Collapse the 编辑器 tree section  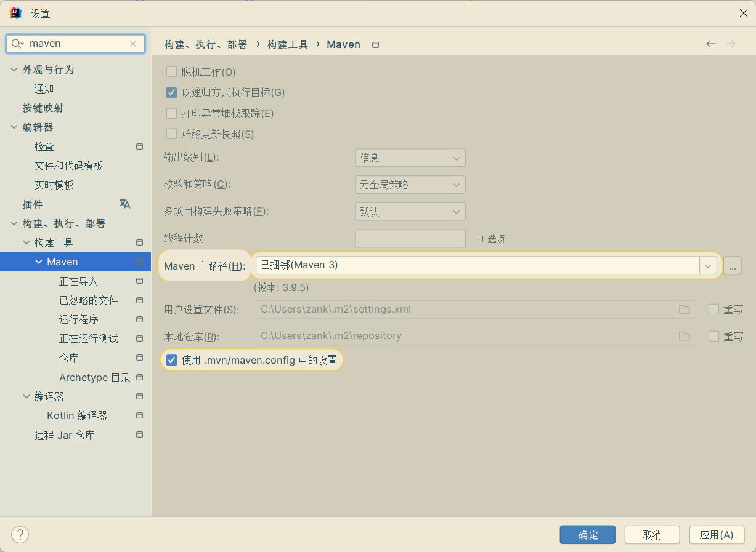click(x=14, y=127)
